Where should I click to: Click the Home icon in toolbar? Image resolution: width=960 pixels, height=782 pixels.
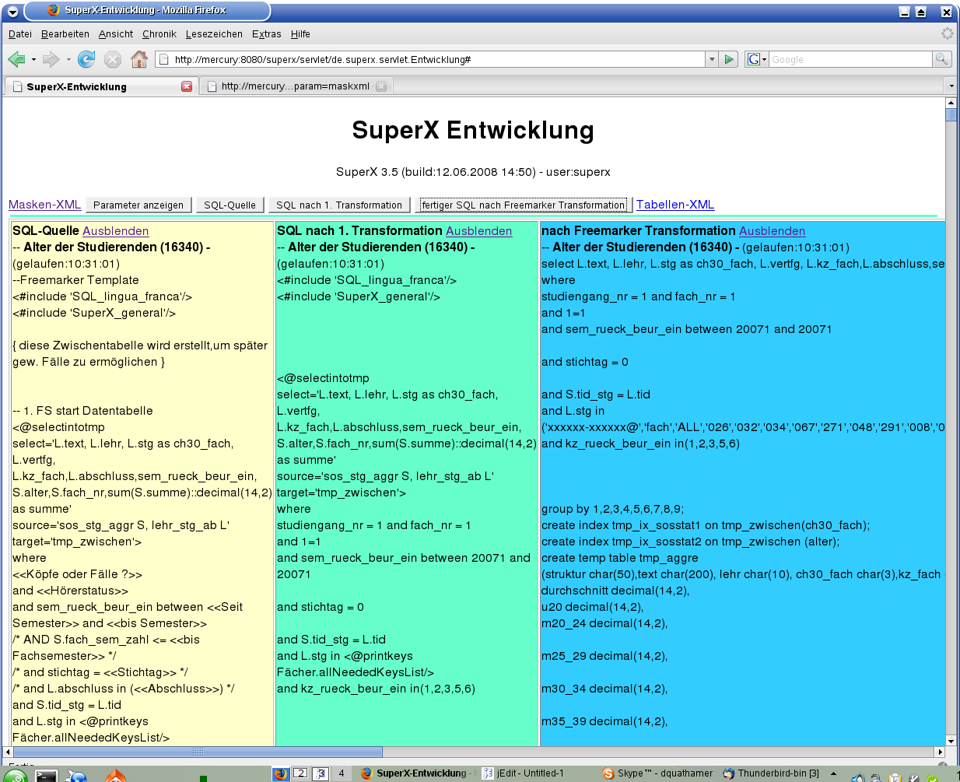click(x=139, y=59)
